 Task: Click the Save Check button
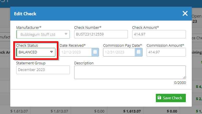point(171,98)
